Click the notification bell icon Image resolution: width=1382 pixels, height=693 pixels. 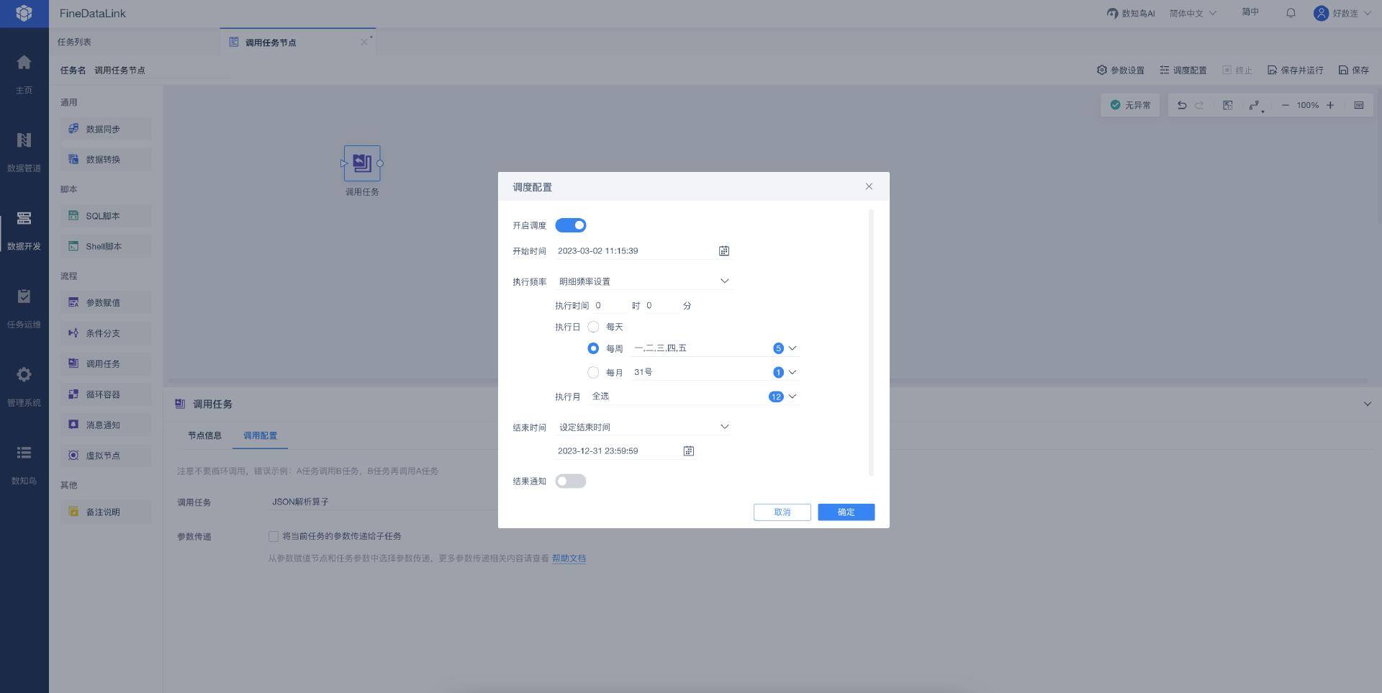coord(1291,13)
